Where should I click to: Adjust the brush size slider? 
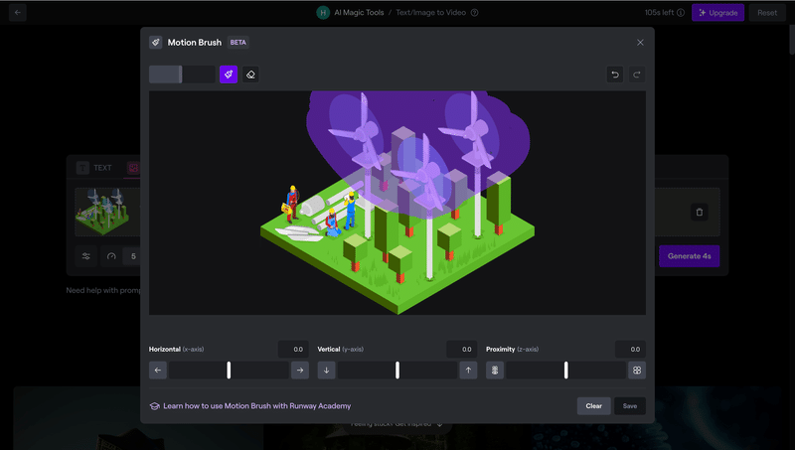tap(182, 75)
